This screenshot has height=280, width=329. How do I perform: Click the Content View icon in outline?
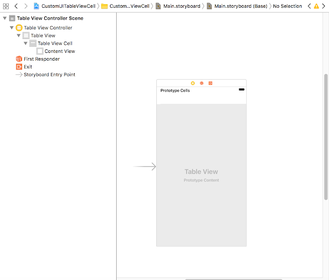coord(40,51)
